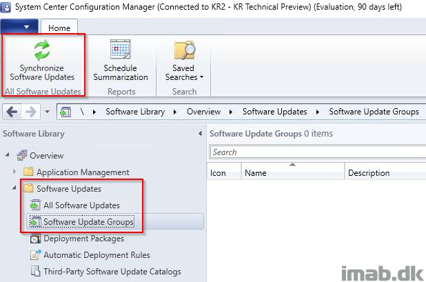
Task: Click the Synchronize Software Updates icon
Action: 42,50
